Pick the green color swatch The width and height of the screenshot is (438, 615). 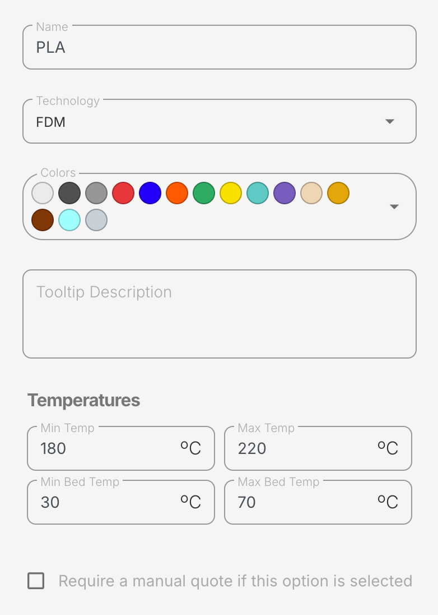click(204, 193)
